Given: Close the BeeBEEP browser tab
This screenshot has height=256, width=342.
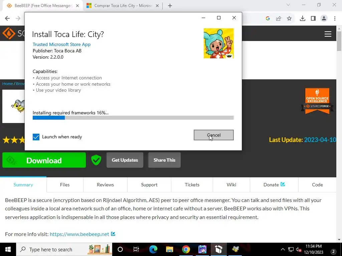Looking at the screenshot, I should (x=77, y=6).
